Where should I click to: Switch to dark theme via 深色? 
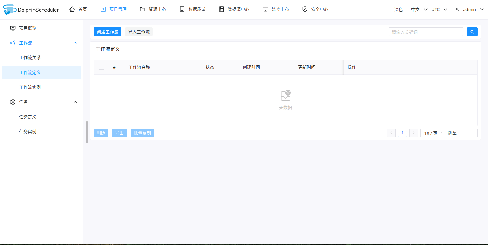pyautogui.click(x=398, y=10)
